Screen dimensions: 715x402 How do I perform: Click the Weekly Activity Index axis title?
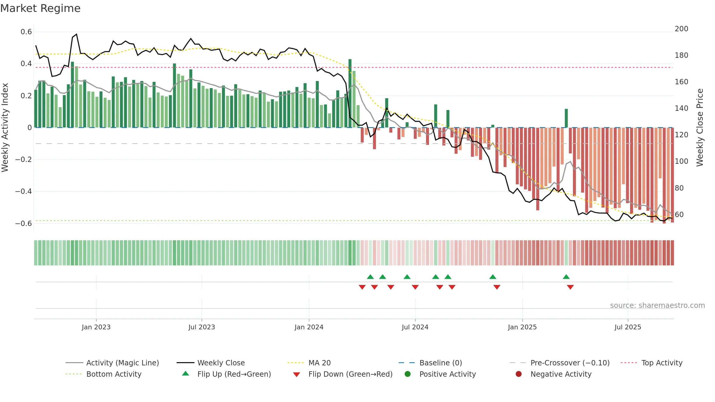click(5, 127)
